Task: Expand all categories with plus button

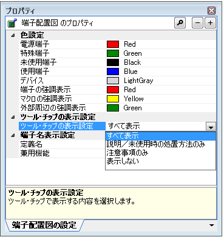Action: tap(211, 23)
